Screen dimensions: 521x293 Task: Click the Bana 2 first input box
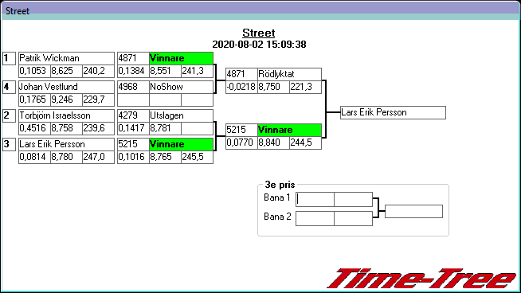315,219
